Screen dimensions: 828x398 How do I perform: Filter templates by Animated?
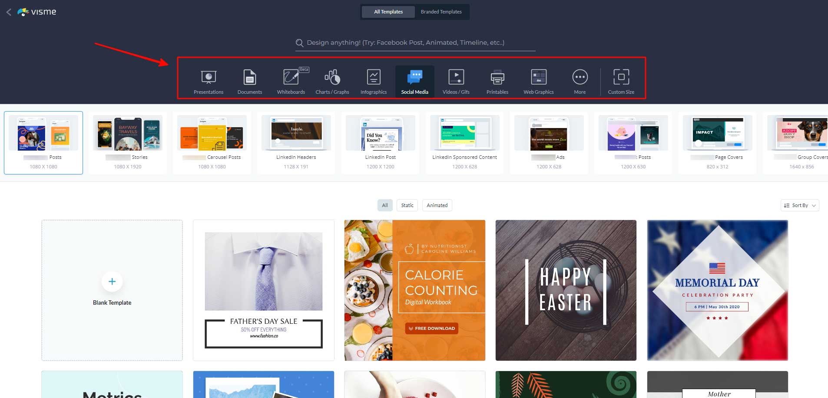tap(437, 205)
